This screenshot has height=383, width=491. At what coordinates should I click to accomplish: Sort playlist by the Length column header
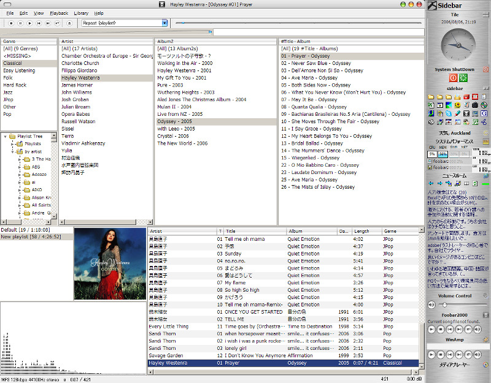[x=366, y=232]
